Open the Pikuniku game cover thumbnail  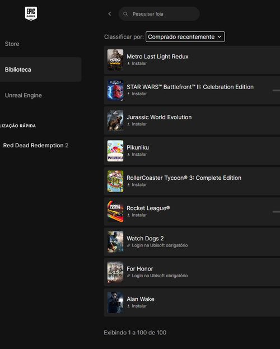click(115, 151)
